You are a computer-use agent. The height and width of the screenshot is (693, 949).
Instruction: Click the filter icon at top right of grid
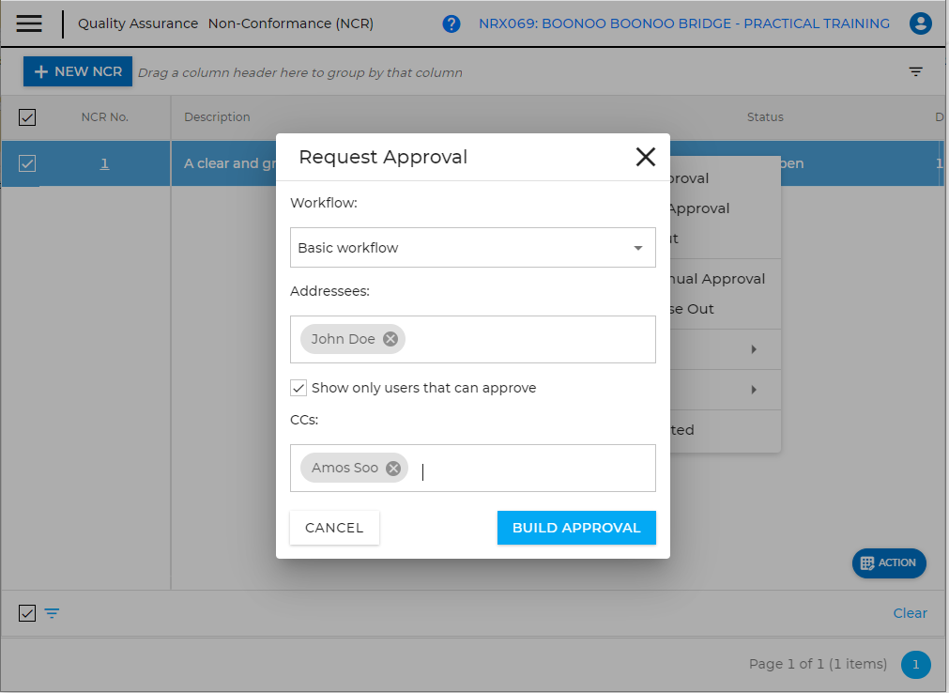(x=916, y=72)
